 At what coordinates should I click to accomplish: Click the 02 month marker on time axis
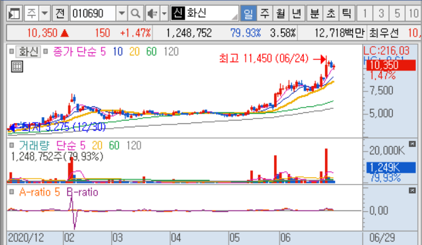[69, 238]
